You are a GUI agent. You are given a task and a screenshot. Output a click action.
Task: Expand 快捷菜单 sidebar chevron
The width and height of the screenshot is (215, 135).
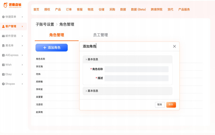(22, 17)
